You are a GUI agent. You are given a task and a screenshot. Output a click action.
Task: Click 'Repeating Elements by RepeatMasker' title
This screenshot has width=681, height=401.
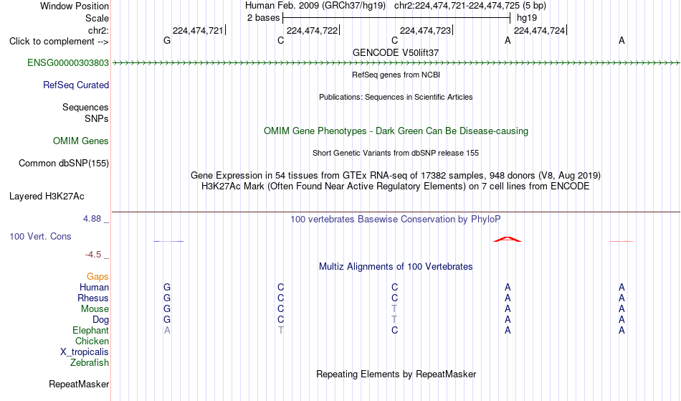(x=396, y=374)
